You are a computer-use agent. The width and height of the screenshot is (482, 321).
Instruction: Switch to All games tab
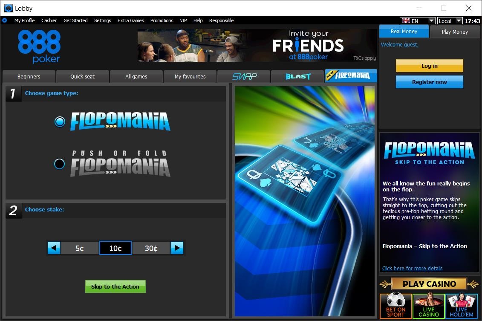(x=136, y=77)
